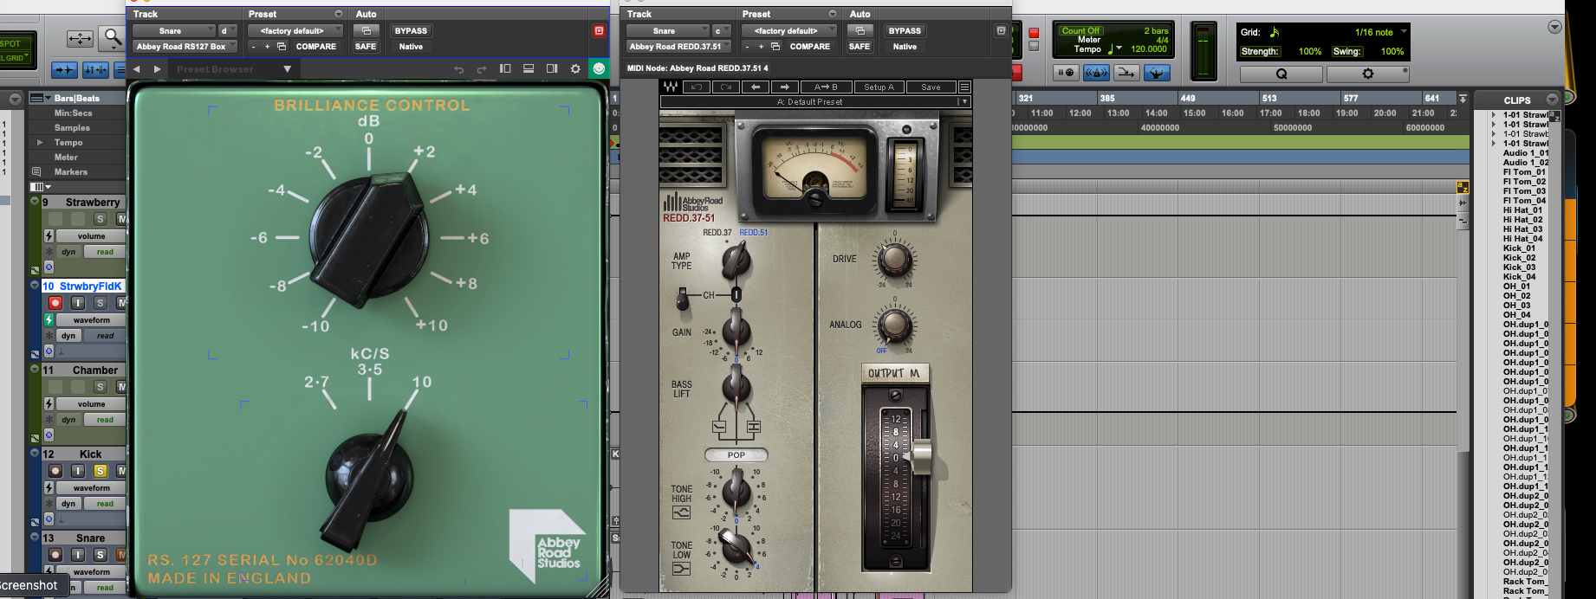This screenshot has height=599, width=1596.
Task: Click the MIDI merge icon in transport
Action: point(1126,73)
